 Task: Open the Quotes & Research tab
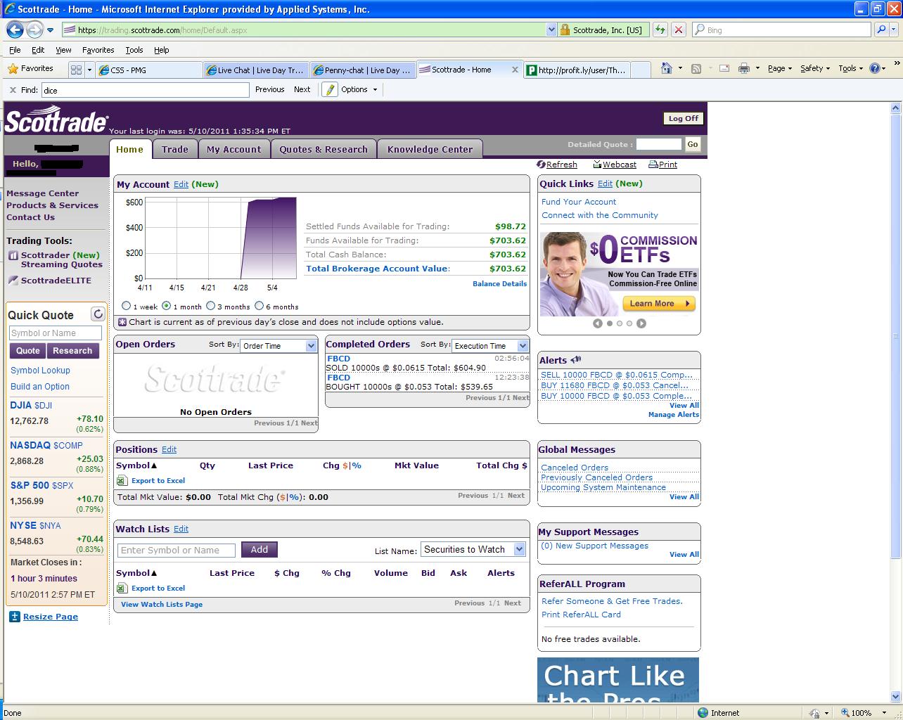click(323, 149)
